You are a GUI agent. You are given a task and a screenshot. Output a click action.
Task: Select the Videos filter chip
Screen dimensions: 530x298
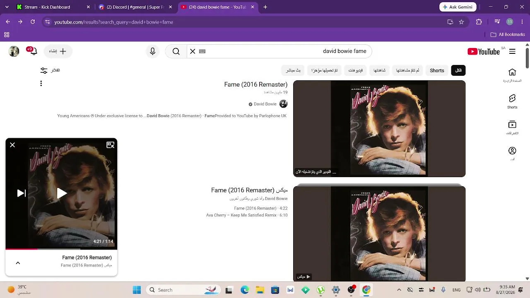[x=355, y=70]
